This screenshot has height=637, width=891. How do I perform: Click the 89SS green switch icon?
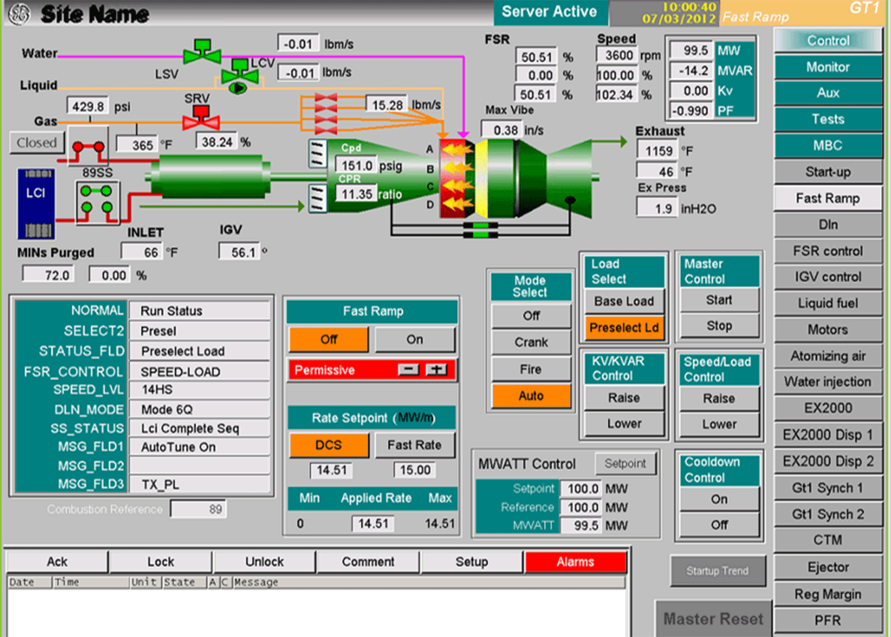click(97, 200)
